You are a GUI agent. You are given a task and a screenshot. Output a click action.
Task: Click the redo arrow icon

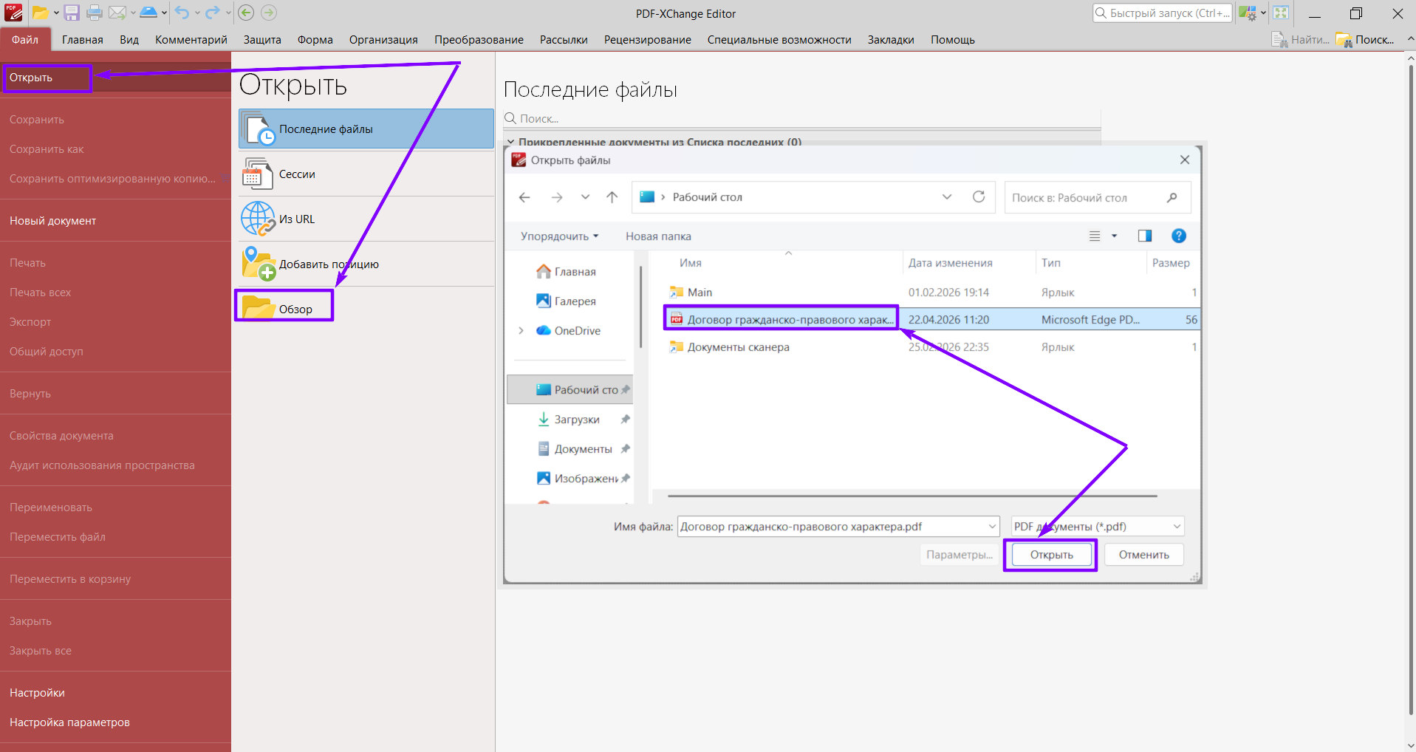click(213, 13)
